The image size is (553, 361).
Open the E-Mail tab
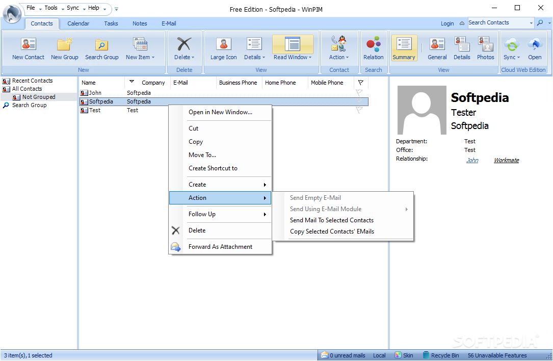(x=169, y=23)
